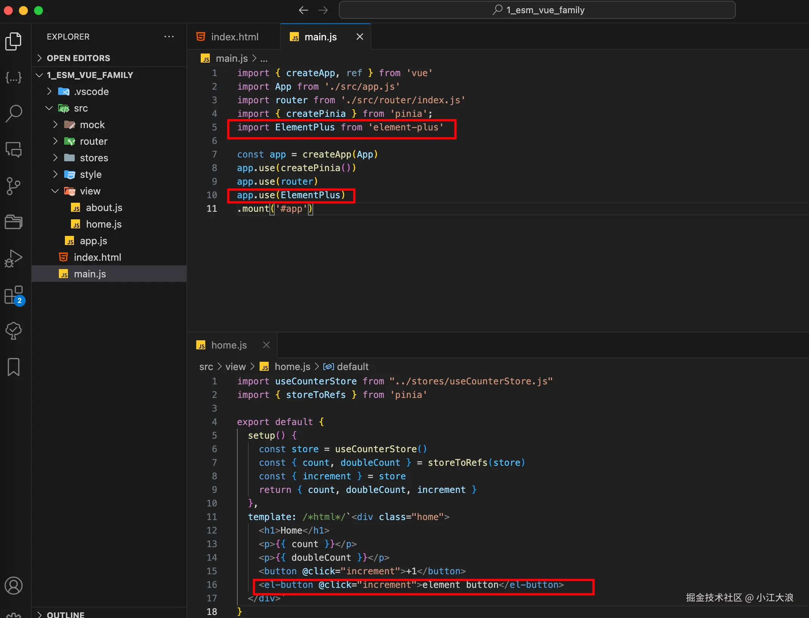
Task: Open the Explorer view in activity bar
Action: point(14,41)
